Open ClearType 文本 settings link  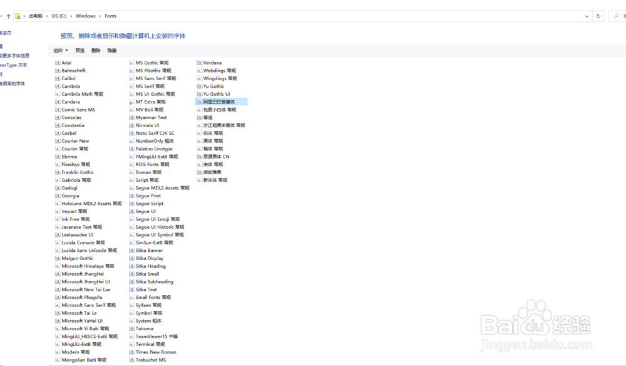pos(13,65)
